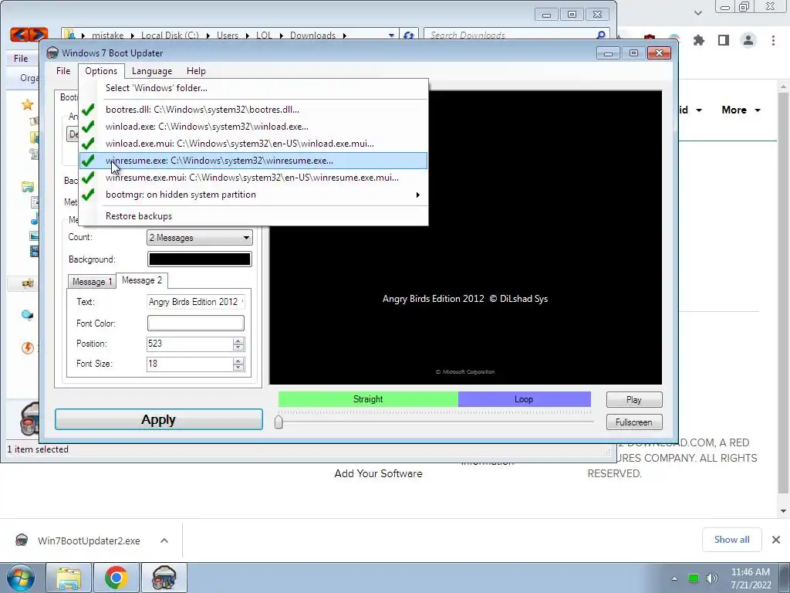Switch to Message 2 tab
The height and width of the screenshot is (593, 790).
[x=142, y=280]
